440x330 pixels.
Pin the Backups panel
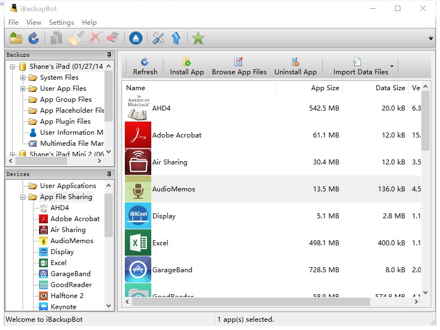click(109, 54)
